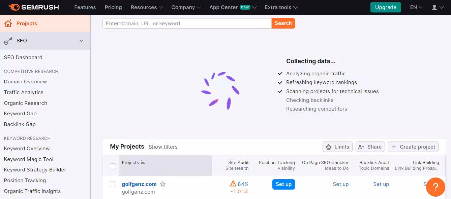
Task: Open Organic Traffic Insights
Action: pyautogui.click(x=32, y=191)
